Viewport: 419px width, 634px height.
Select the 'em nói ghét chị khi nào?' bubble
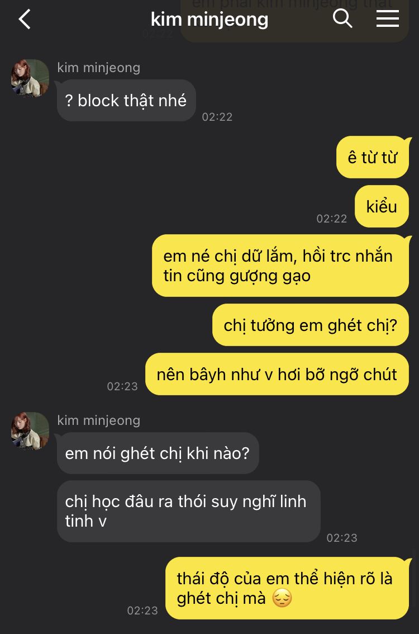click(158, 453)
